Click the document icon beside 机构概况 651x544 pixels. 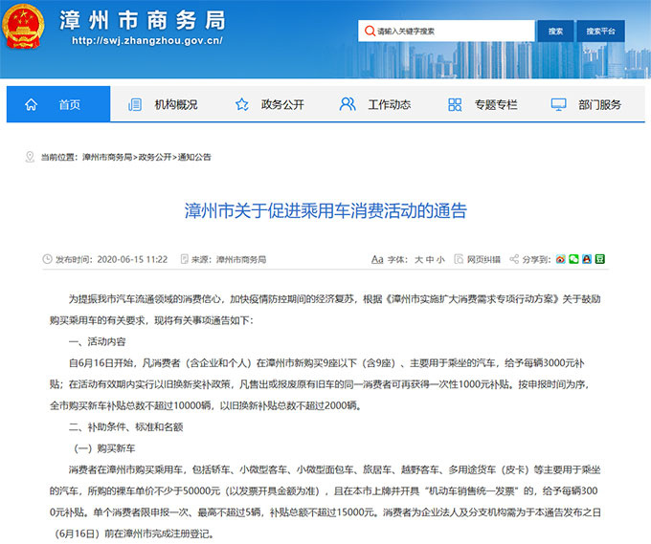point(135,104)
